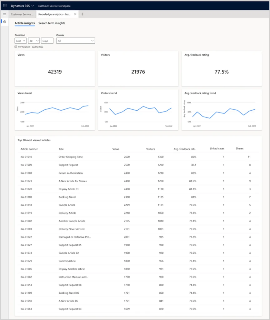Switch to the Search term insights tab
This screenshot has width=270, height=320.
[x=52, y=23]
